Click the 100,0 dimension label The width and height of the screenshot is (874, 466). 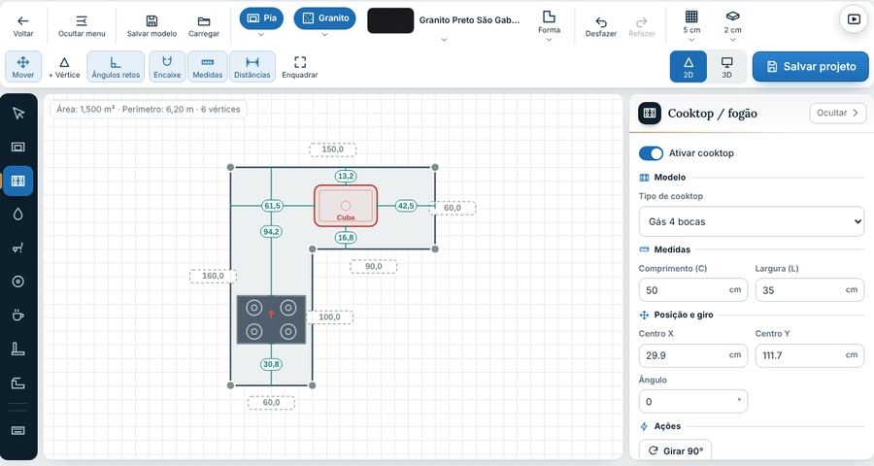point(329,317)
